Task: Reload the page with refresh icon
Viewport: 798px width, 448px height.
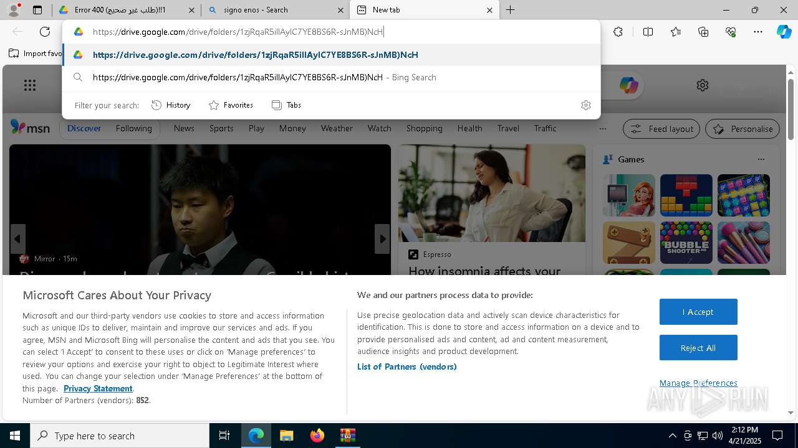Action: point(45,32)
